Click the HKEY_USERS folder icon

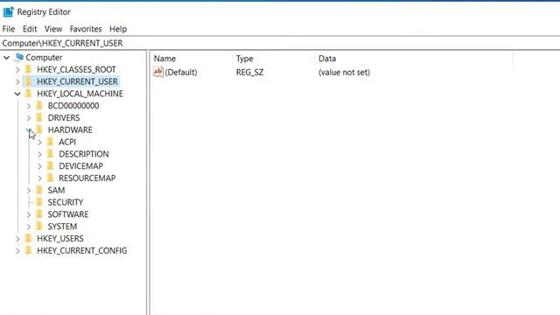tap(28, 238)
